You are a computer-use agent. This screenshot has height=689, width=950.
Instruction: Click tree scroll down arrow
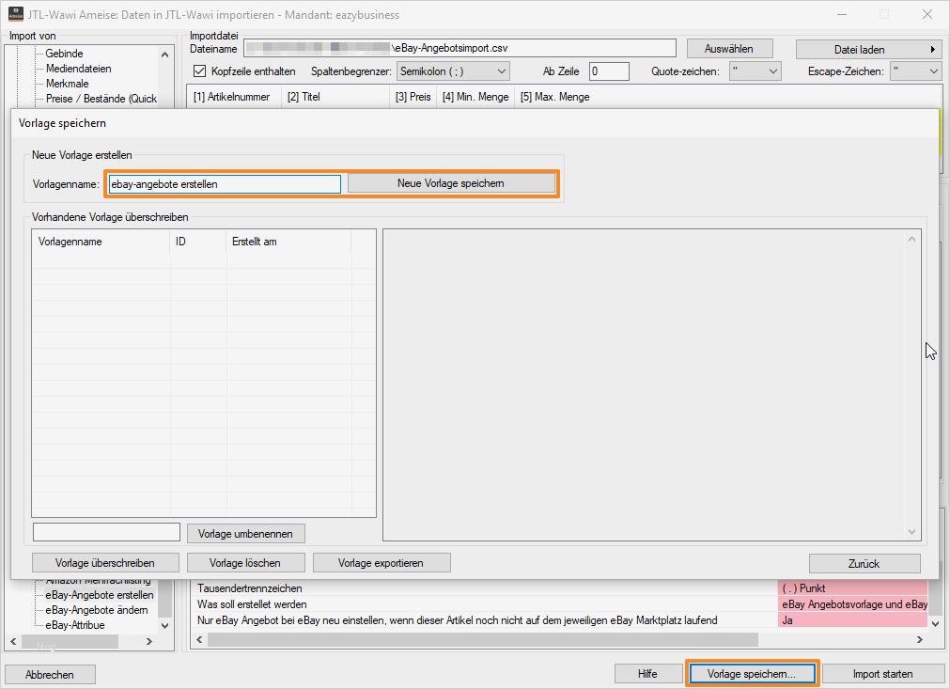[164, 625]
